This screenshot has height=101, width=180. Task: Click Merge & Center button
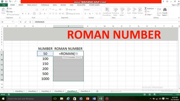(73, 14)
